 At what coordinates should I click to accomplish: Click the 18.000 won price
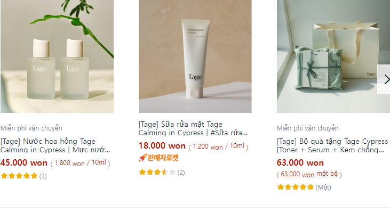pyautogui.click(x=162, y=146)
